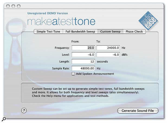Close the window with first titlebar button
The image size is (168, 123).
point(8,6)
